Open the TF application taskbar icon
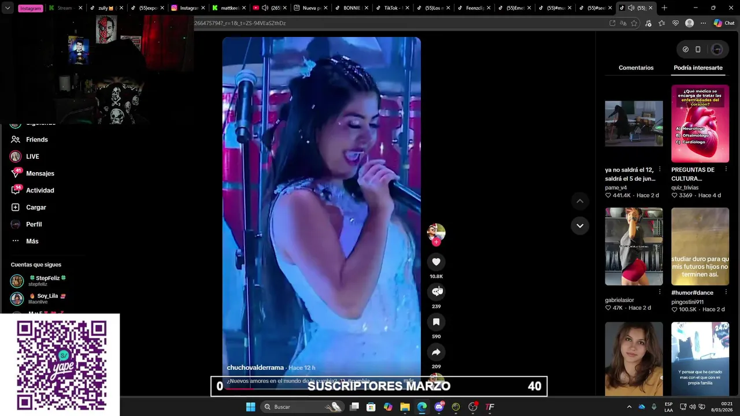Screen dimensions: 740x416 [490, 407]
